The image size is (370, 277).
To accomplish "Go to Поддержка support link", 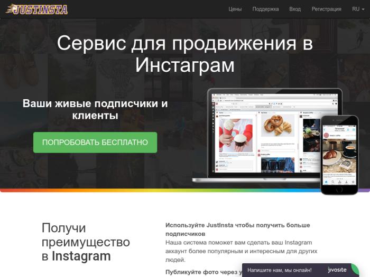I will click(265, 9).
